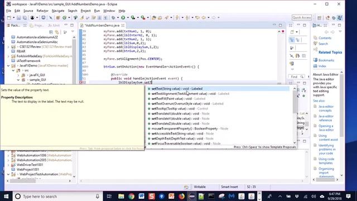Select the AddNumbersDemo.java editor tab
357x201 pixels.
point(102,25)
